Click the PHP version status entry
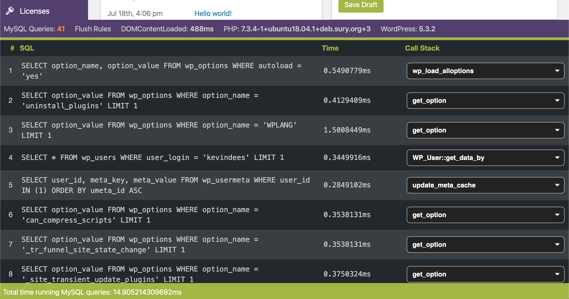Image resolution: width=569 pixels, height=299 pixels. [297, 29]
